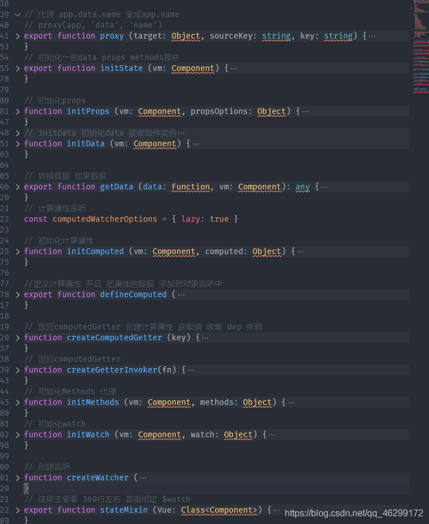Screen dimensions: 429x524
Task: Click the computedWatcherOptions constant name
Action: pos(104,219)
